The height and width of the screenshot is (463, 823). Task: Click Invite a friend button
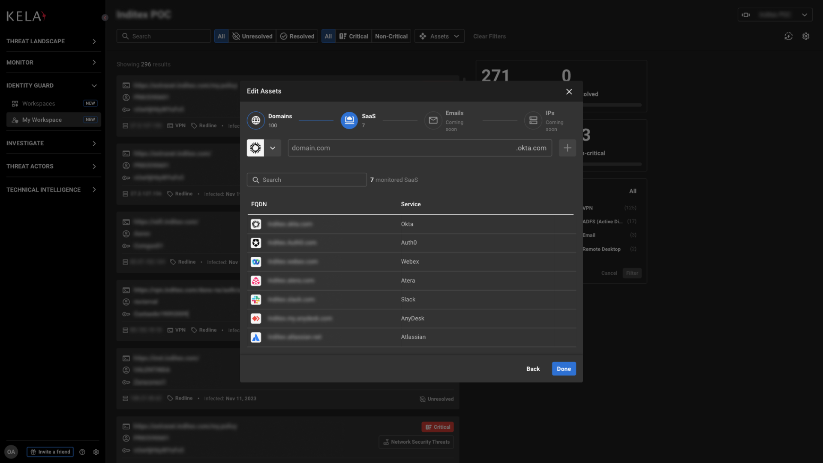point(50,452)
